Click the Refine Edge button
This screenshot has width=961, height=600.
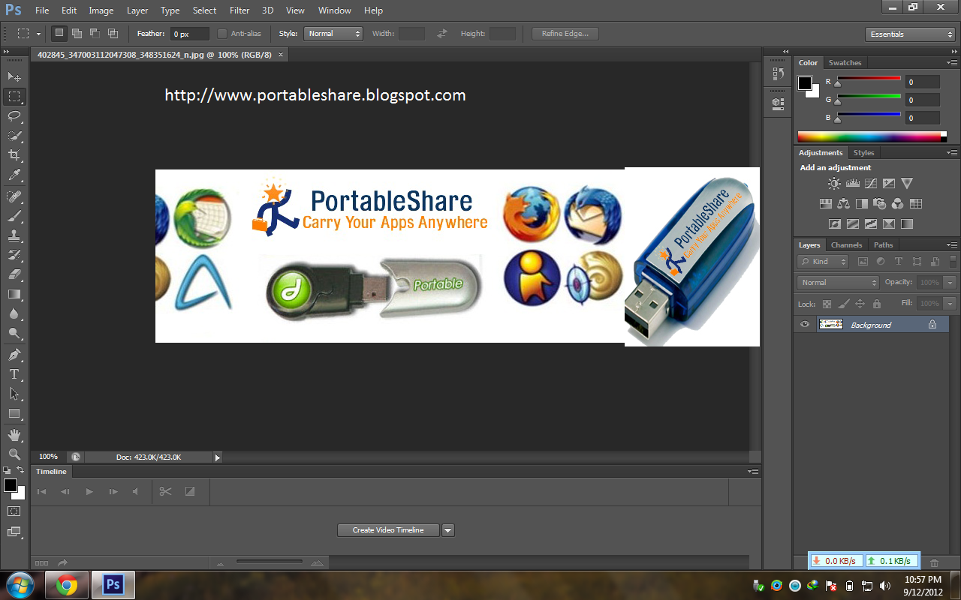point(565,34)
